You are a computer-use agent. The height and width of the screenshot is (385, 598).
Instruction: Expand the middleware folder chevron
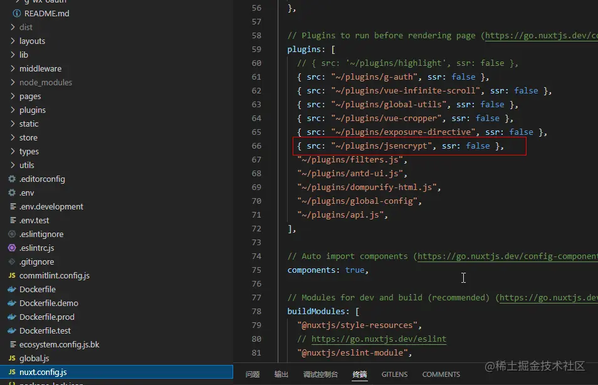(x=13, y=68)
